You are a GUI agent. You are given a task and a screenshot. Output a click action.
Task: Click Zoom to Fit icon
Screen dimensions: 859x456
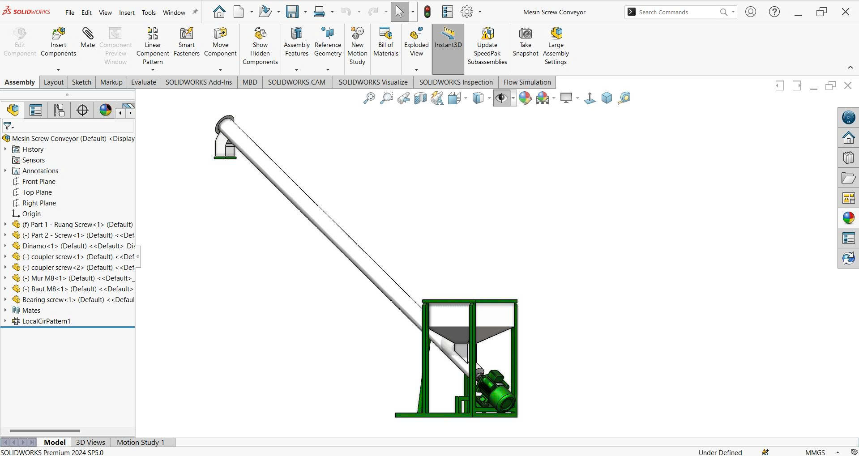tap(369, 98)
